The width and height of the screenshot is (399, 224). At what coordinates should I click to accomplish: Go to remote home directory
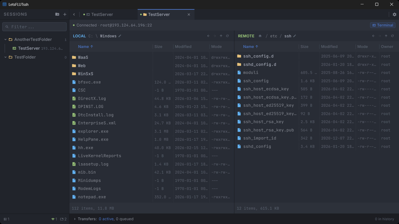260,36
